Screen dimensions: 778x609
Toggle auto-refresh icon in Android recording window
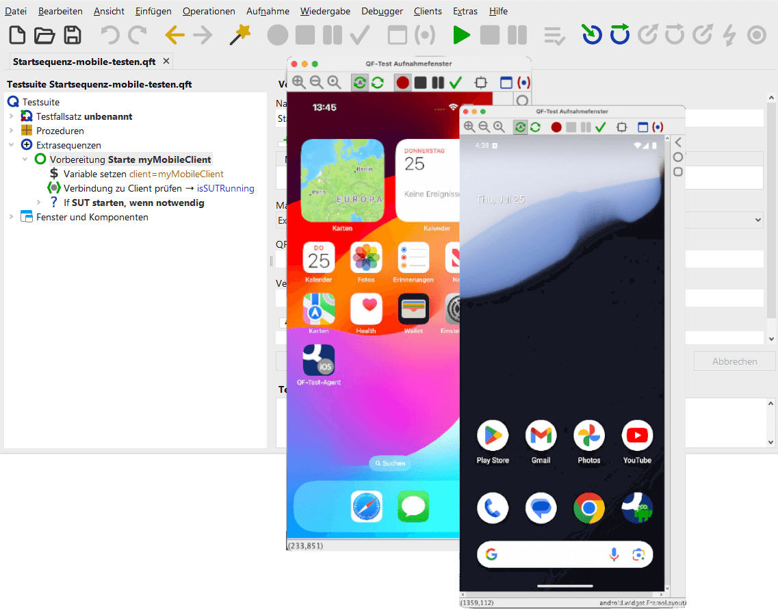[521, 127]
